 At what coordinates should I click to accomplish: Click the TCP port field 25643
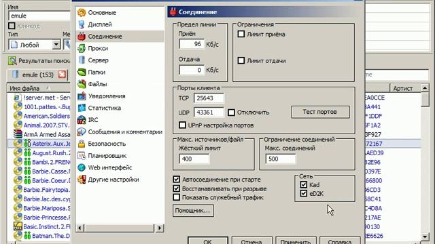pyautogui.click(x=209, y=98)
